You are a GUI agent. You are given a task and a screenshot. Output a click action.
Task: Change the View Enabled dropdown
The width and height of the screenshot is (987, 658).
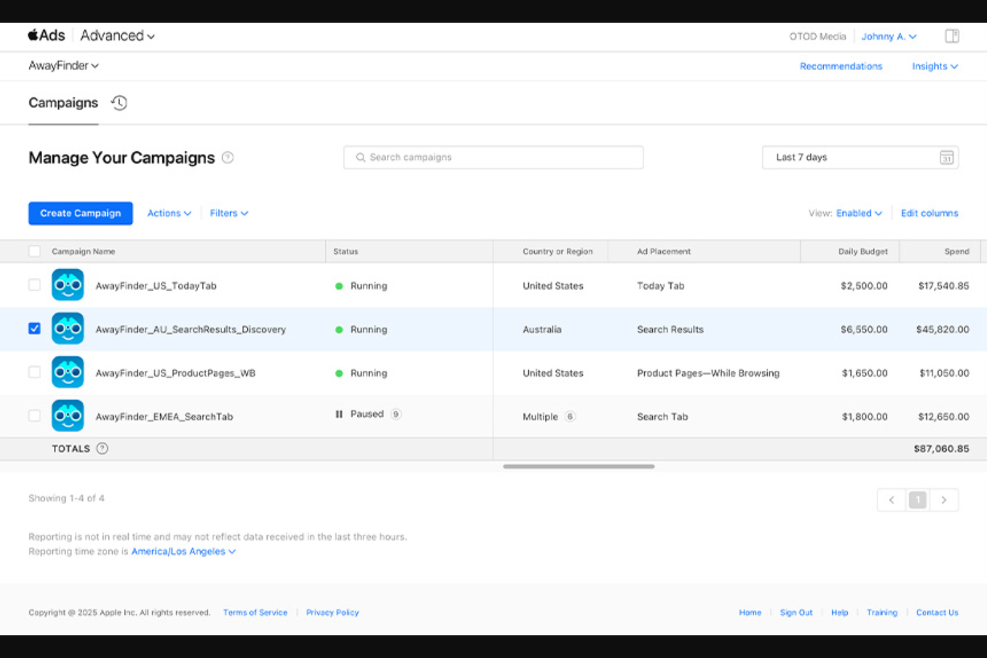(x=859, y=213)
